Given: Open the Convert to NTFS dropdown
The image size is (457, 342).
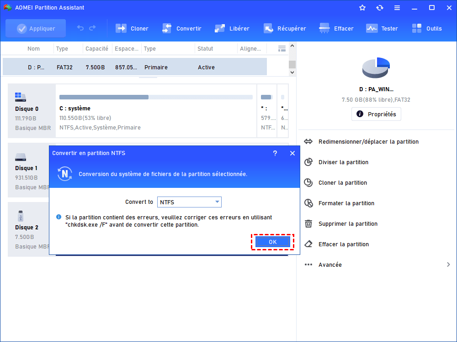Looking at the screenshot, I should [x=190, y=202].
